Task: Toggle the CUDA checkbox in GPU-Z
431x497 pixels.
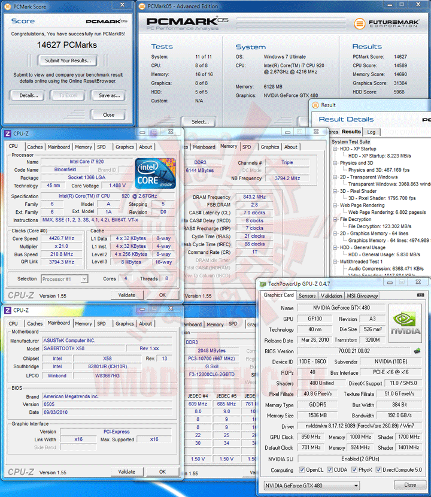Action: (x=330, y=469)
